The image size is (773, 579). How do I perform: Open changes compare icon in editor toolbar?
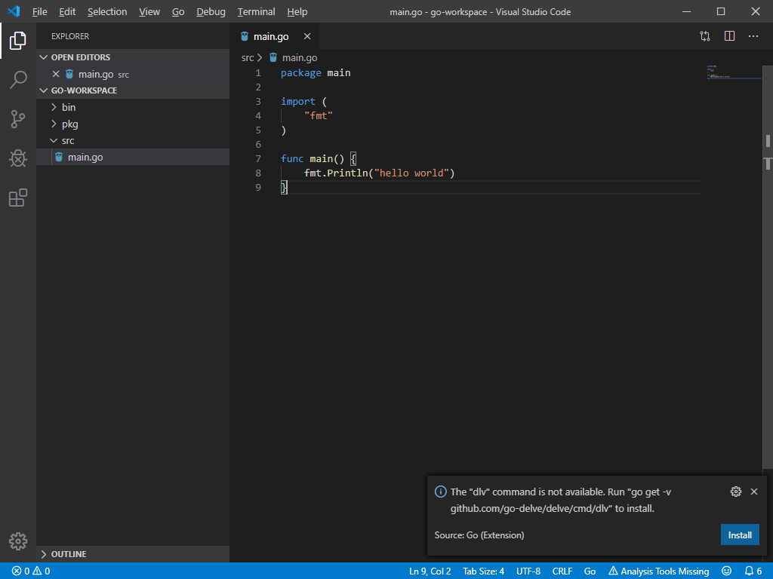coord(705,36)
